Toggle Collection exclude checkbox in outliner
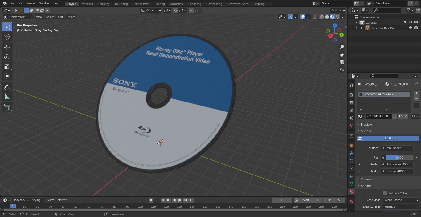The image size is (421, 217). click(x=405, y=22)
